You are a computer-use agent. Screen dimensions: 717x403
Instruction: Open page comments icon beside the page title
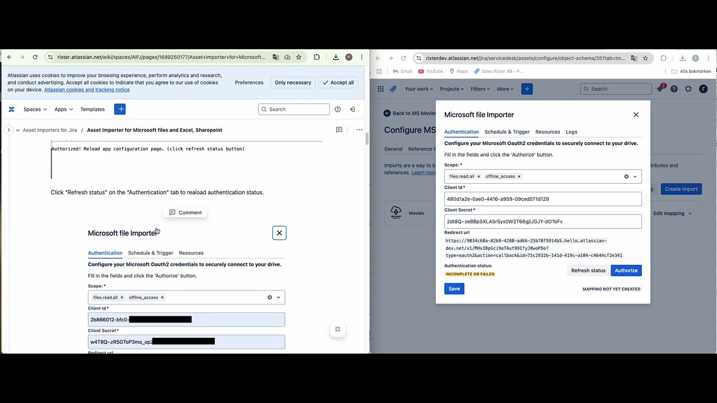coord(339,130)
